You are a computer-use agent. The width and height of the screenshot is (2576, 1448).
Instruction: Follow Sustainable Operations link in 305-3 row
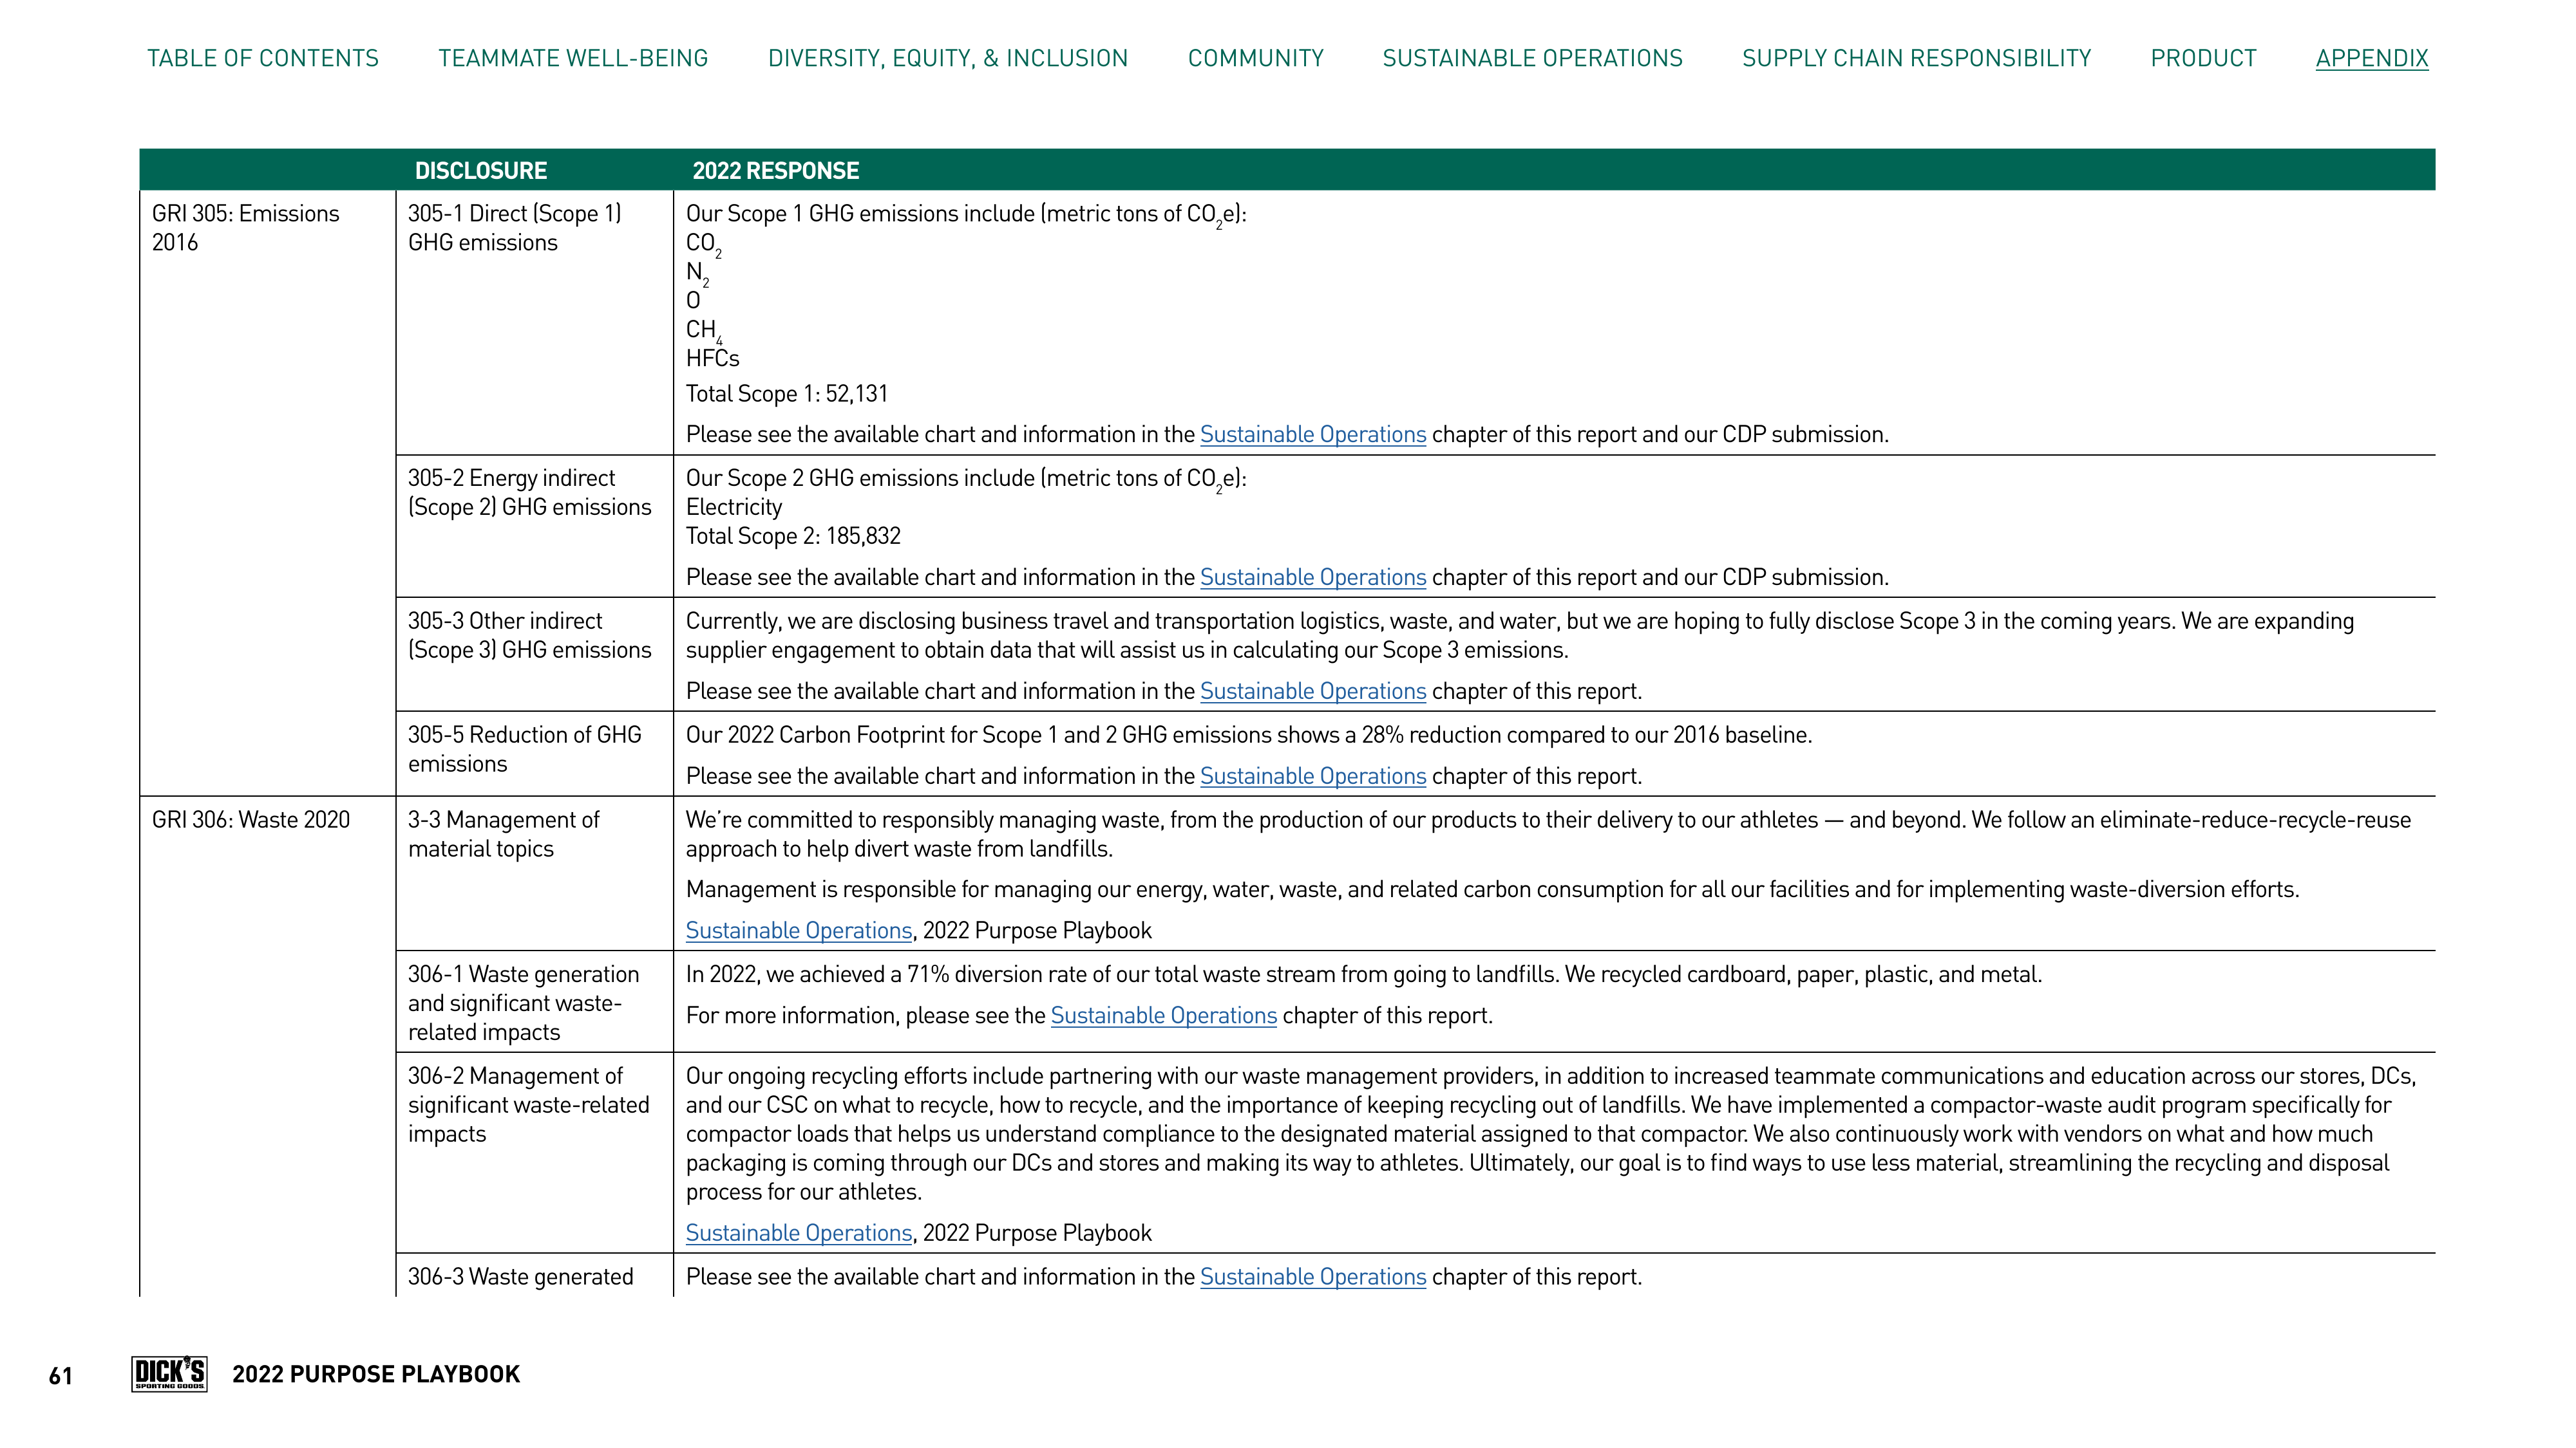[1313, 692]
